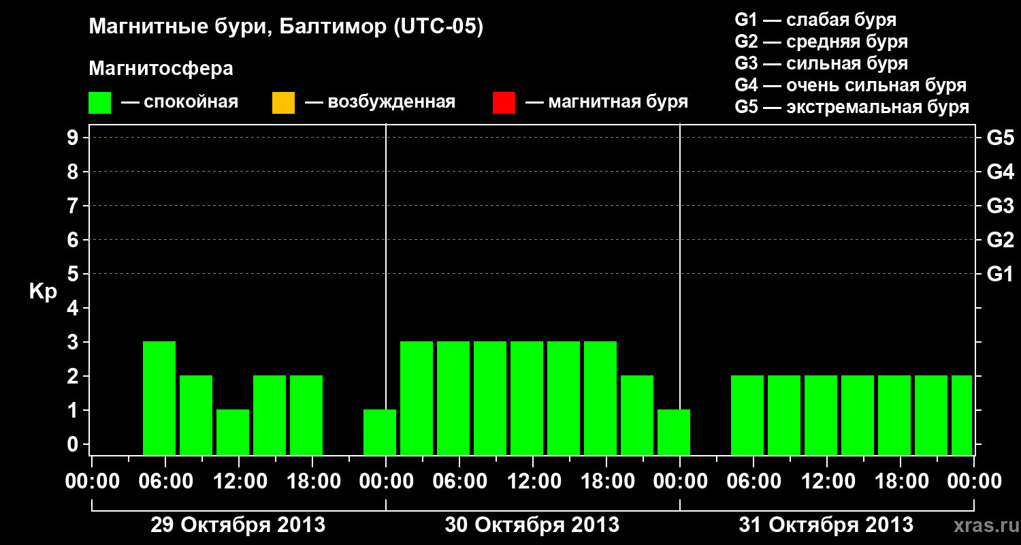Select legend line 'G2 — средняя буря'
The height and width of the screenshot is (545, 1021).
(x=821, y=42)
